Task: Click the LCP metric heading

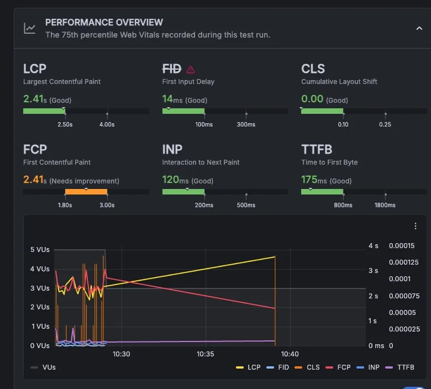Action: 35,69
